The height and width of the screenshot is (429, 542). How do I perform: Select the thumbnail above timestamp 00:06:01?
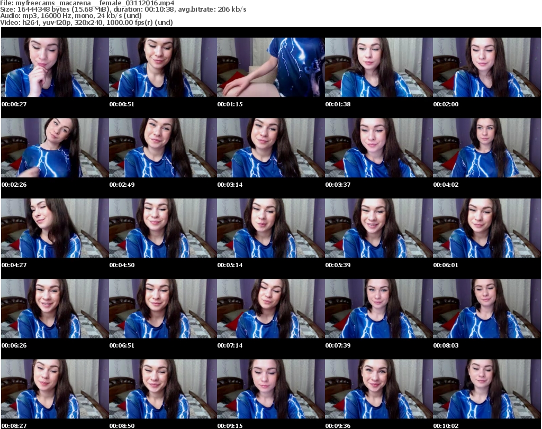pos(487,229)
